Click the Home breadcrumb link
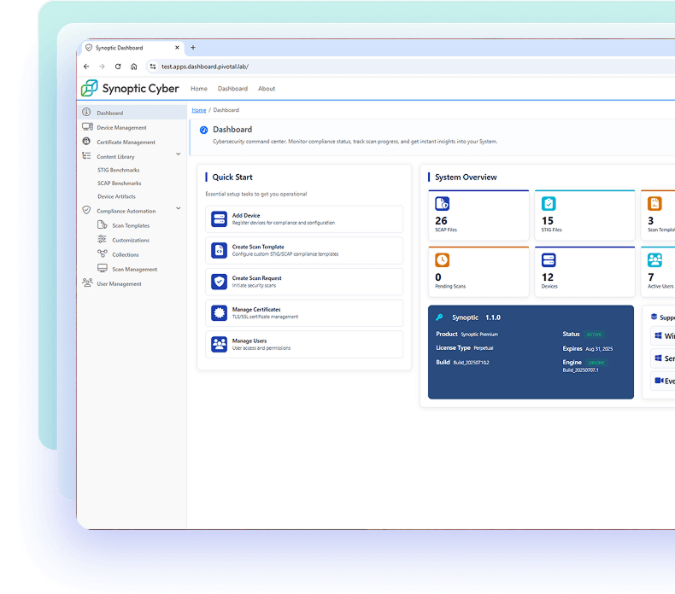 pos(198,110)
